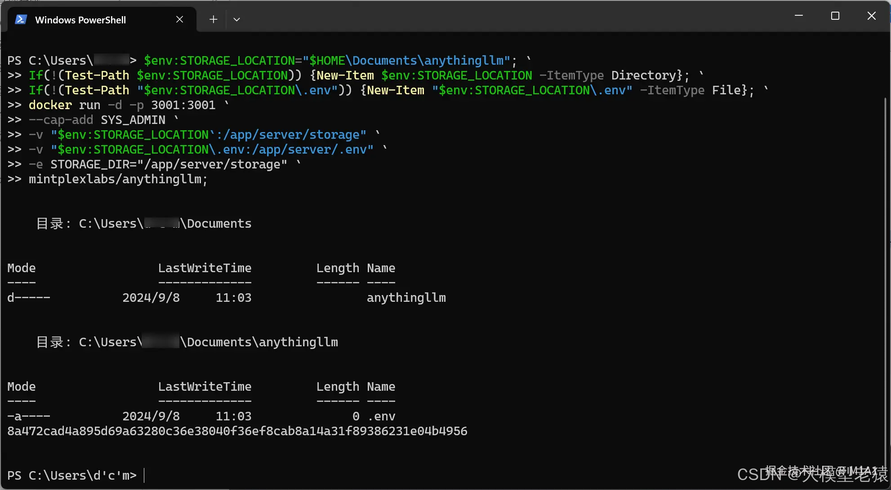Minimize the terminal window
Screen dimensions: 891x490
(x=799, y=16)
